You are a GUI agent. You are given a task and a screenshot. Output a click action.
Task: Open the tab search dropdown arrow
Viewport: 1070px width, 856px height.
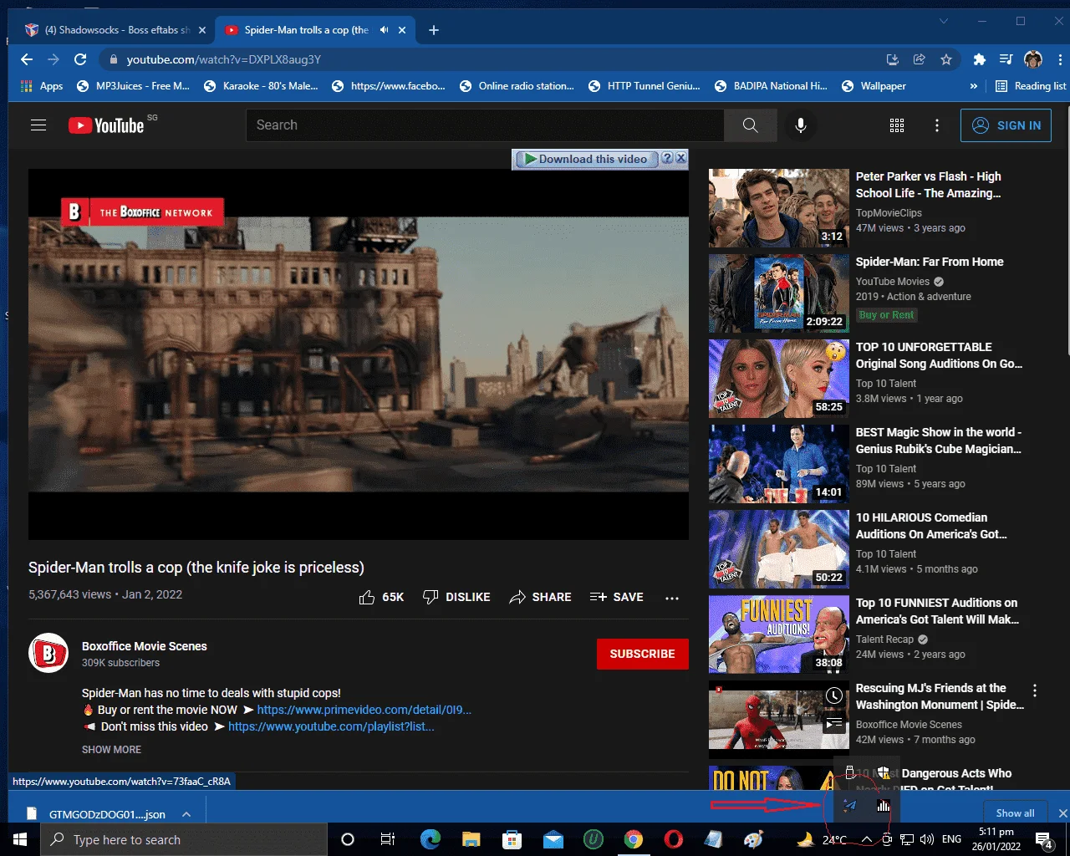(944, 21)
